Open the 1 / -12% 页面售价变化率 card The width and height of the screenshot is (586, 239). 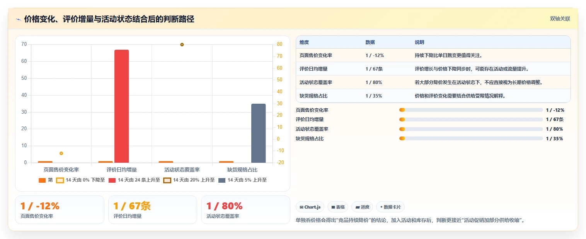(60, 210)
